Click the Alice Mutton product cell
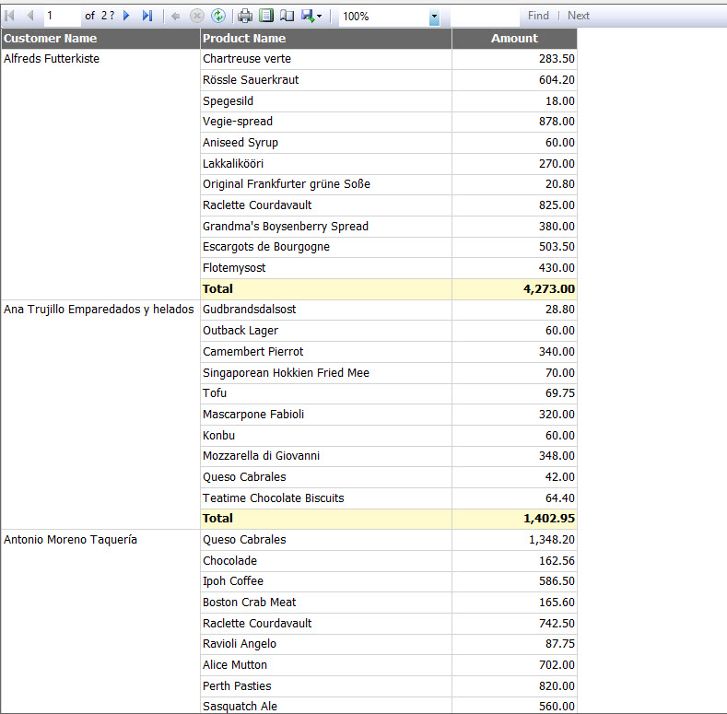 coord(326,665)
